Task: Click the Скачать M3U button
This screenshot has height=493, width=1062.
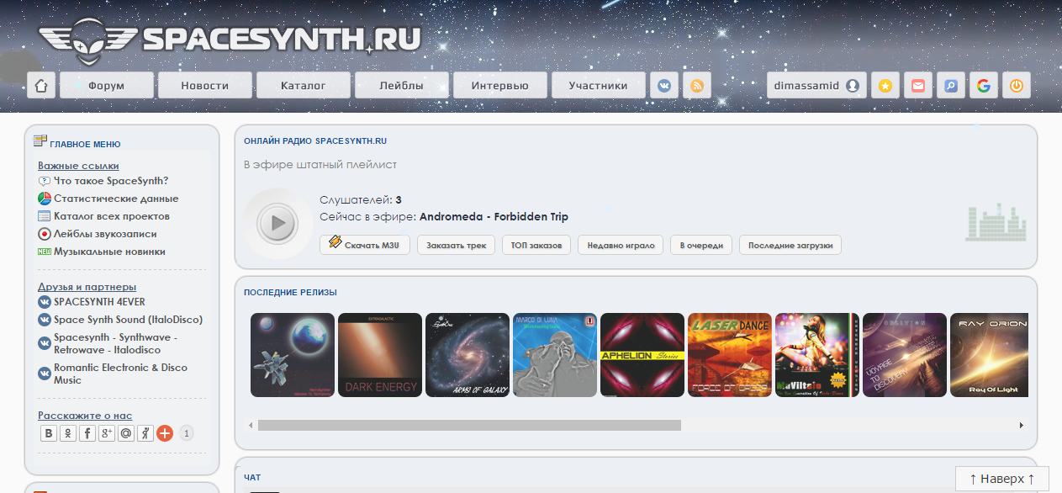Action: coord(365,245)
